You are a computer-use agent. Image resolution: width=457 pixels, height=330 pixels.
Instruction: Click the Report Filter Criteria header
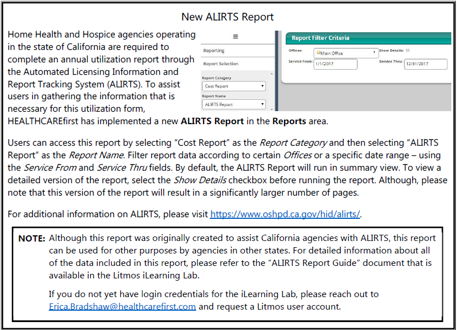(320, 38)
